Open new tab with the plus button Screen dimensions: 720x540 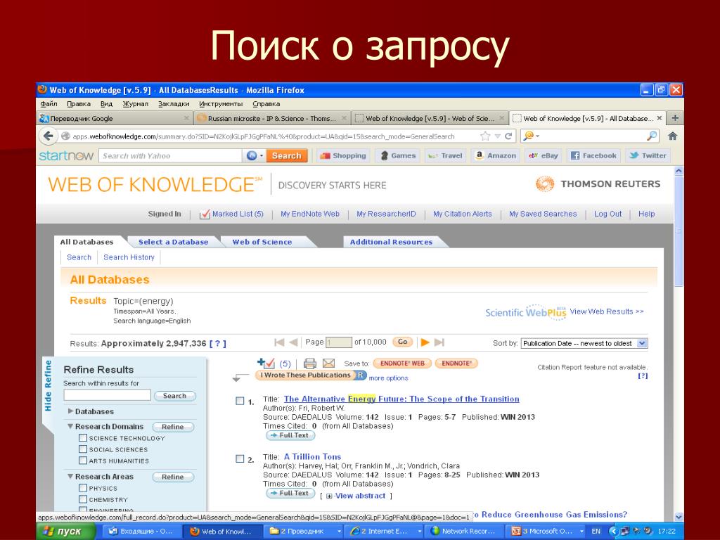[675, 118]
